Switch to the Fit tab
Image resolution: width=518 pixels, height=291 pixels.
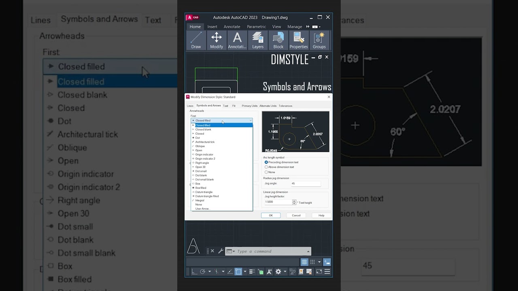(234, 106)
